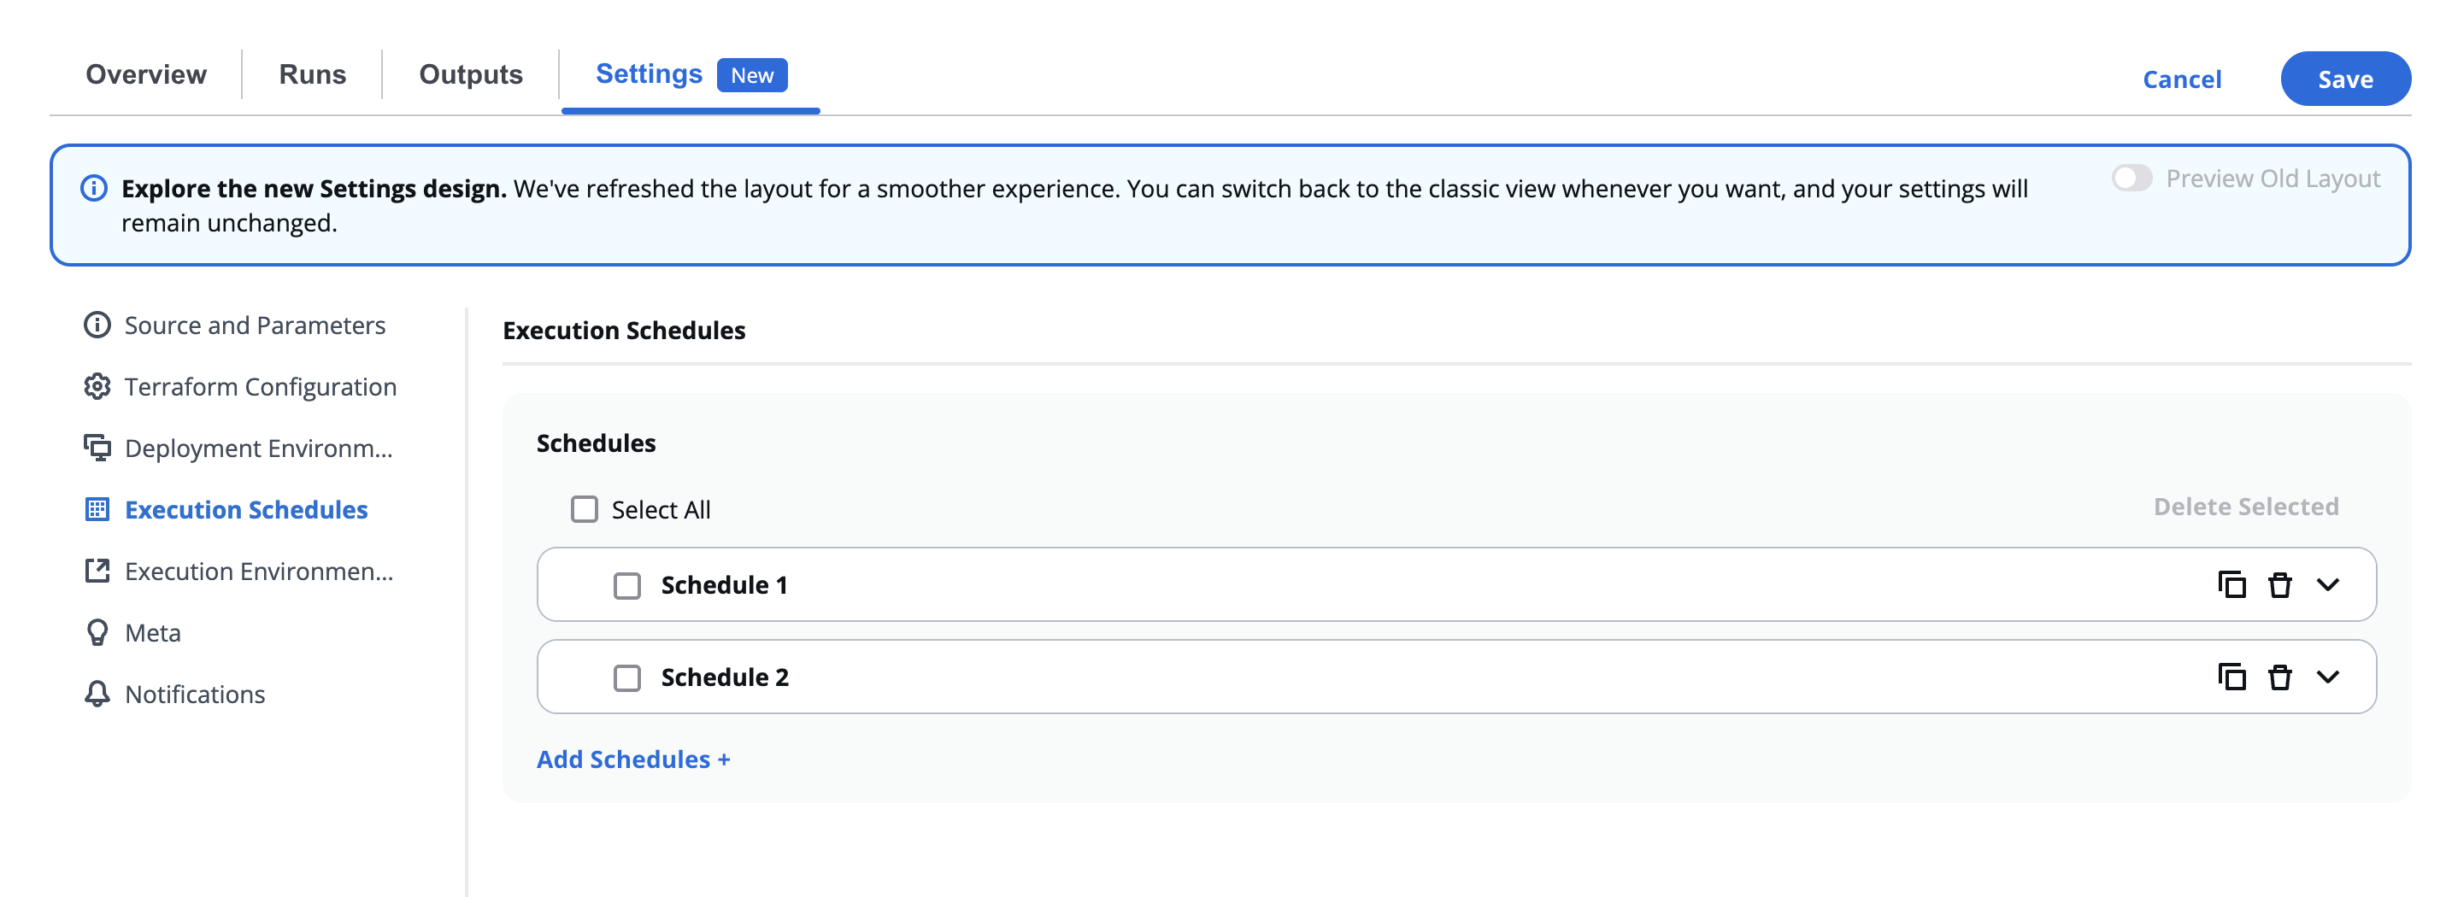Click the duplicate icon for Schedule 1

tap(2231, 584)
